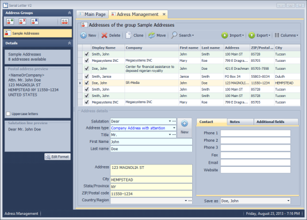Uncheck the first Megasystems INC row checkbox
Viewport: 307px width, 220px height.
point(87,61)
